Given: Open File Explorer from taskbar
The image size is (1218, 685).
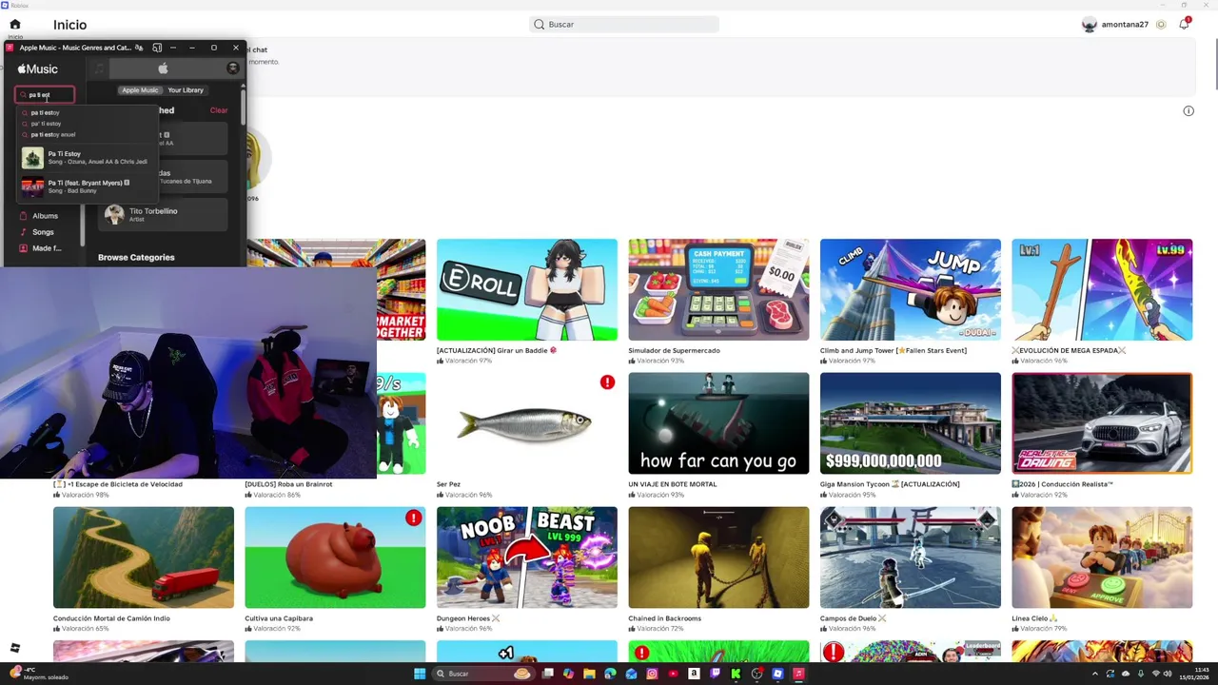Looking at the screenshot, I should pos(590,674).
